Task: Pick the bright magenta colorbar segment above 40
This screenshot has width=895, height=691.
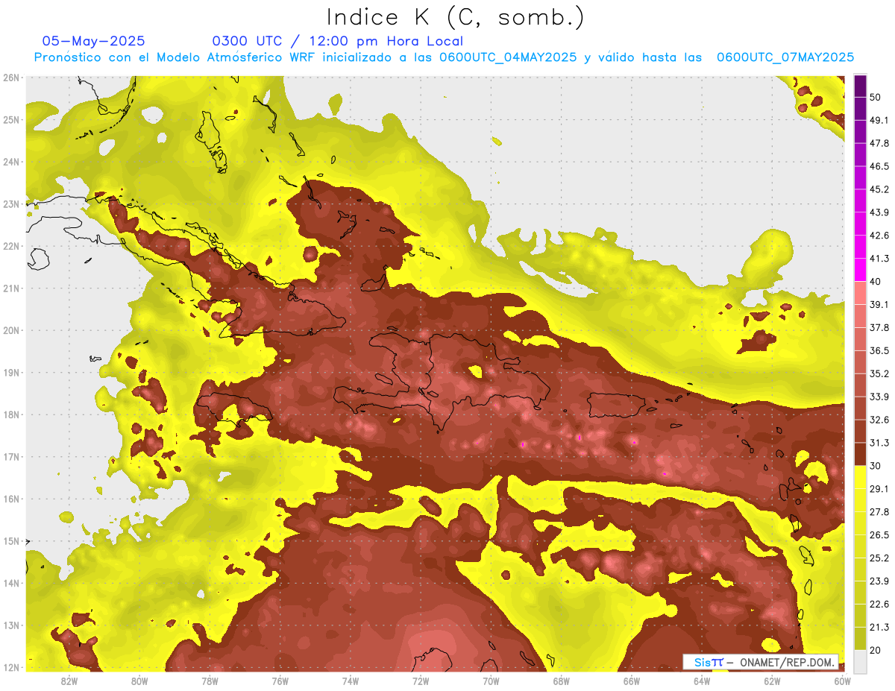Action: coord(860,270)
